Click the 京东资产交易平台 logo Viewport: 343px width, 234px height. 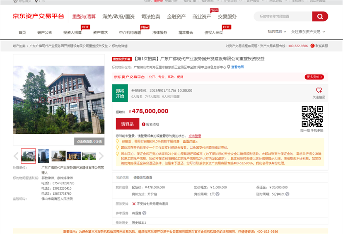point(38,16)
